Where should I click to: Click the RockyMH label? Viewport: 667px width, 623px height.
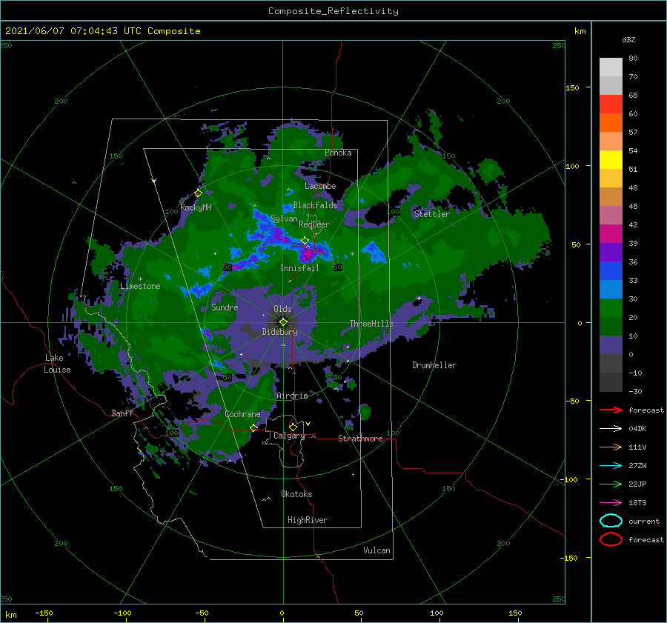click(196, 207)
